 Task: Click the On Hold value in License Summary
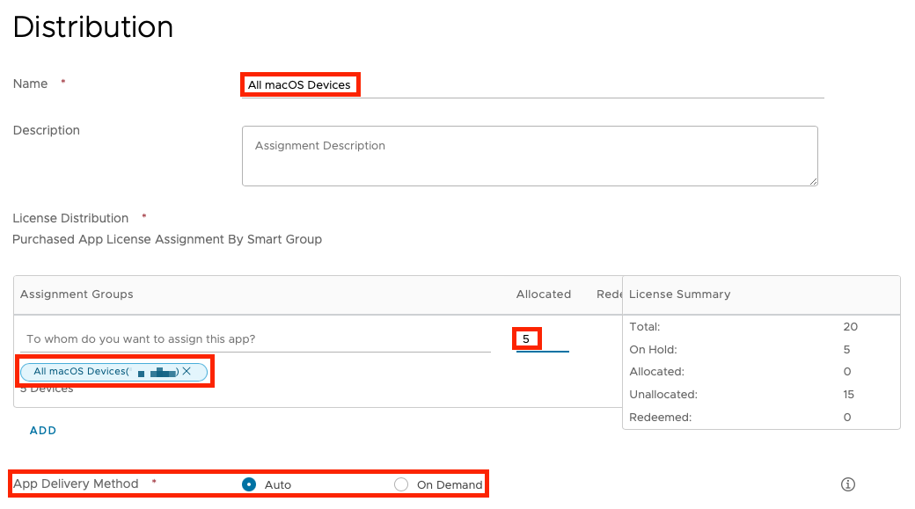pos(845,349)
